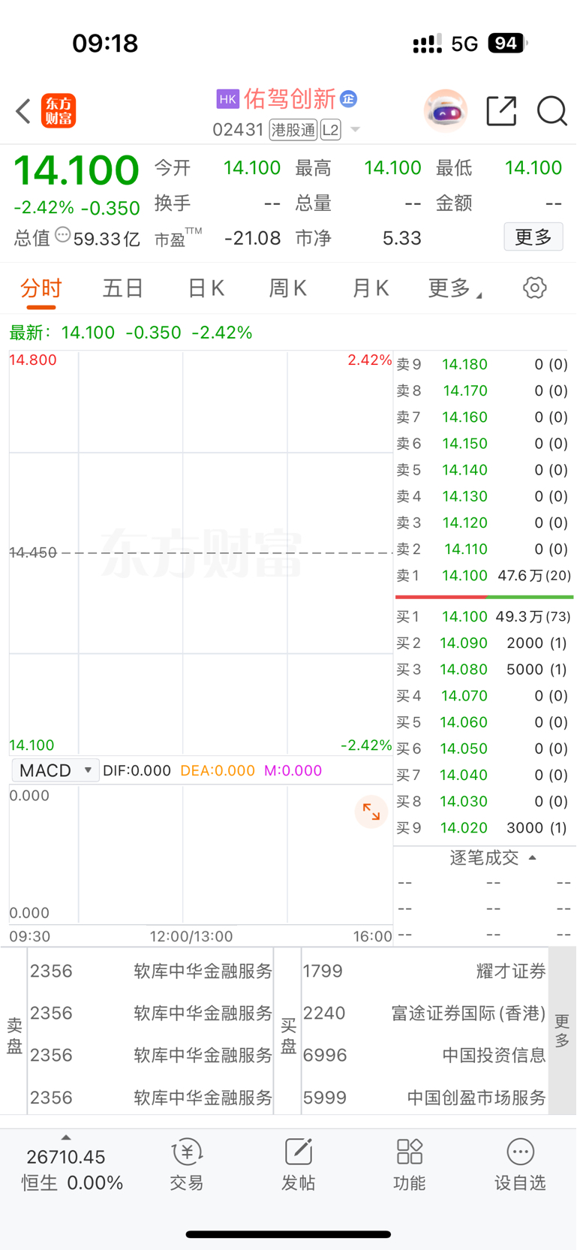This screenshot has height=1250, width=577.
Task: Tap the 最低 14.100 value
Action: click(533, 167)
